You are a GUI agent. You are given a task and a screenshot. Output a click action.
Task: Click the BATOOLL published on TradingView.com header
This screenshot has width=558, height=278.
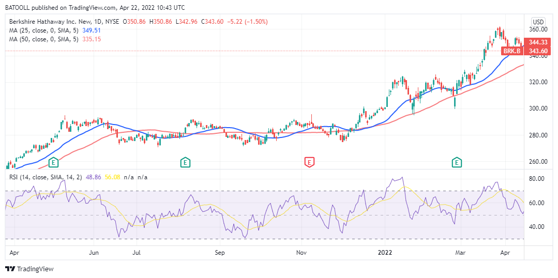click(95, 7)
